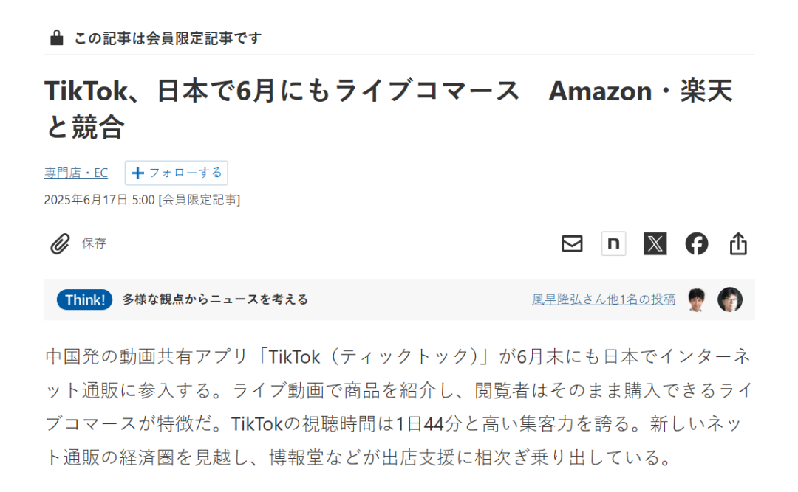This screenshot has width=798, height=492.
Task: Share the article via the mail envelope icon
Action: click(x=572, y=243)
